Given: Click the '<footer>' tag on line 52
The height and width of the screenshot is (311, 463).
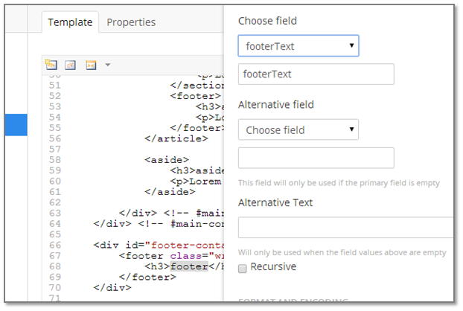Looking at the screenshot, I should (x=196, y=96).
